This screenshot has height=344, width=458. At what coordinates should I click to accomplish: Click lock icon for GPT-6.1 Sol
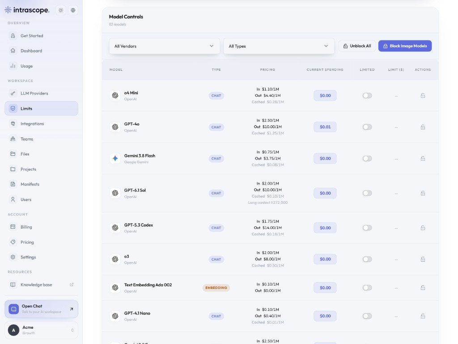[x=423, y=193]
